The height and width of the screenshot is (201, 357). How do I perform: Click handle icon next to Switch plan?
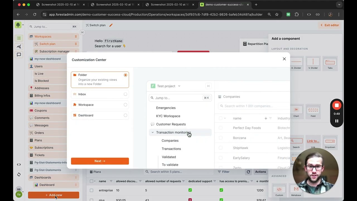76,44
